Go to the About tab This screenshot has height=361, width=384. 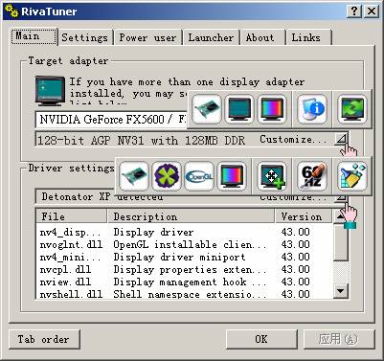[x=262, y=37]
